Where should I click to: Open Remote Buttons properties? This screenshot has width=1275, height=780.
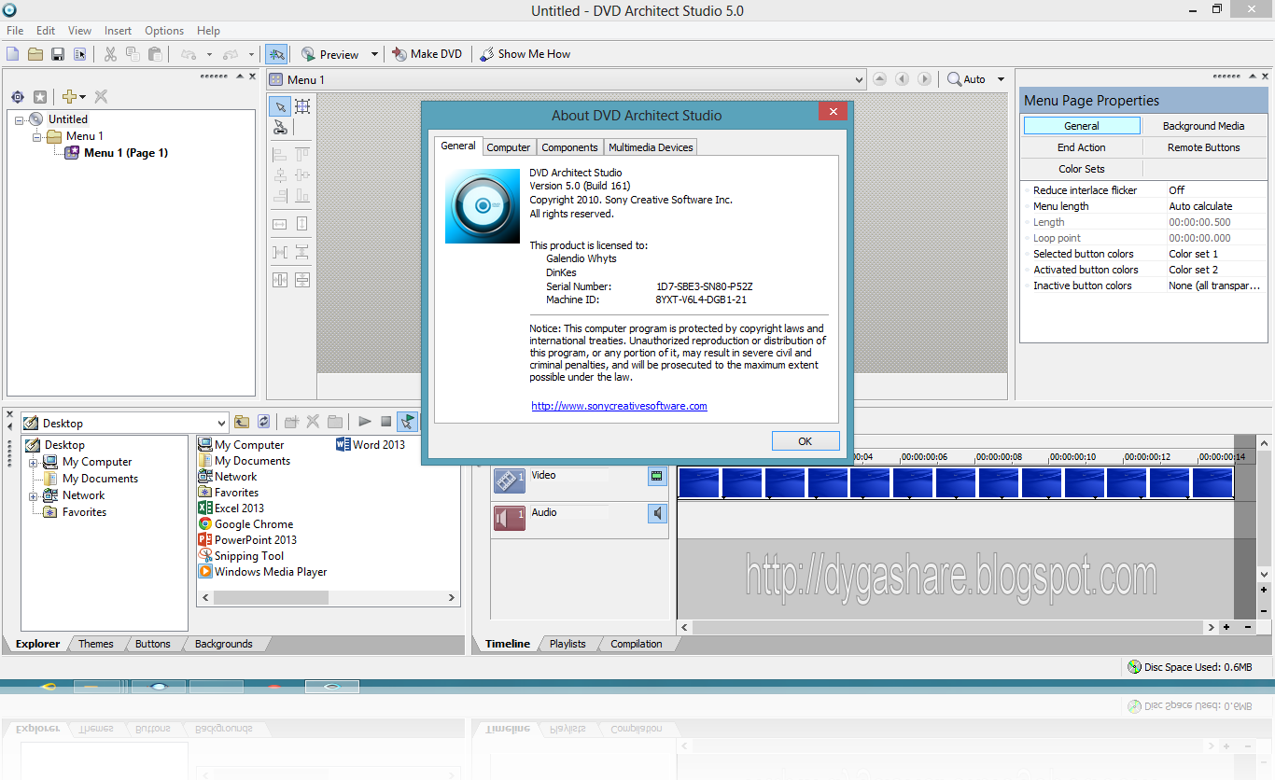tap(1203, 147)
